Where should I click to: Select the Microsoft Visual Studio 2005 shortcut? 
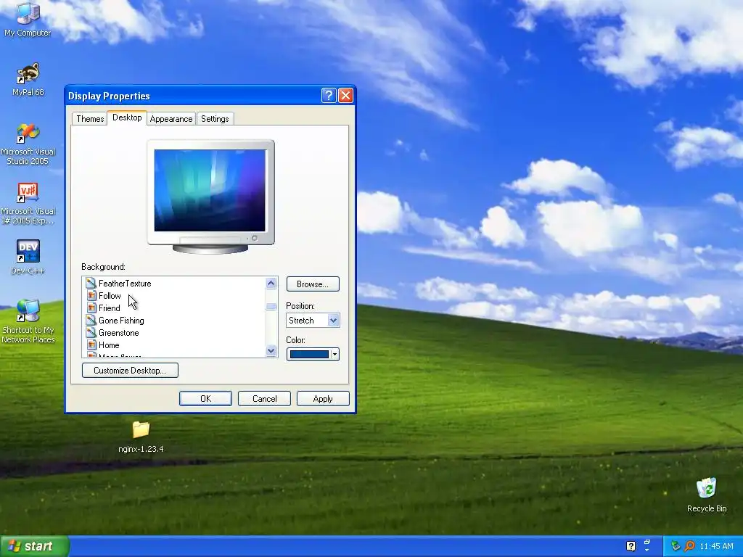coord(28,144)
